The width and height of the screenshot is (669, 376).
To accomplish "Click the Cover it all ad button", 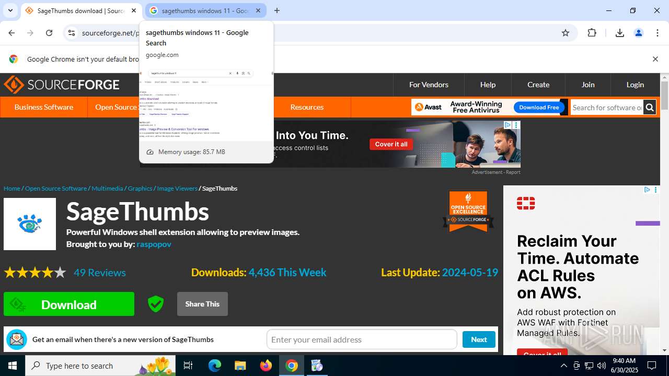I will 391,144.
